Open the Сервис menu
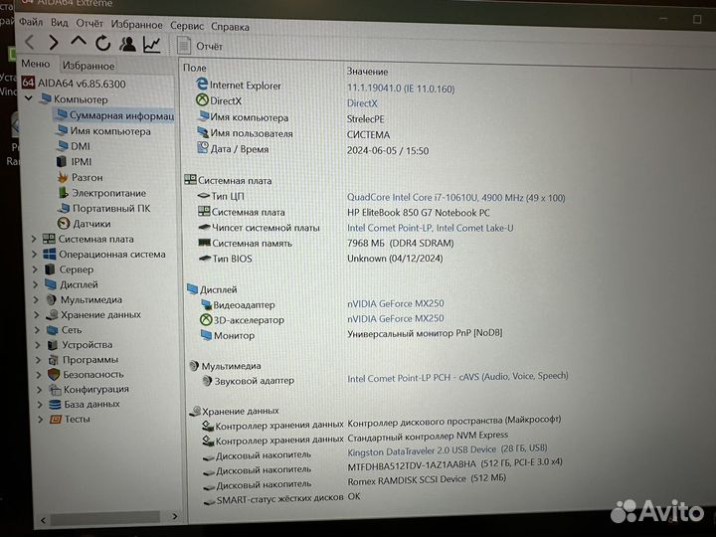 [x=187, y=26]
